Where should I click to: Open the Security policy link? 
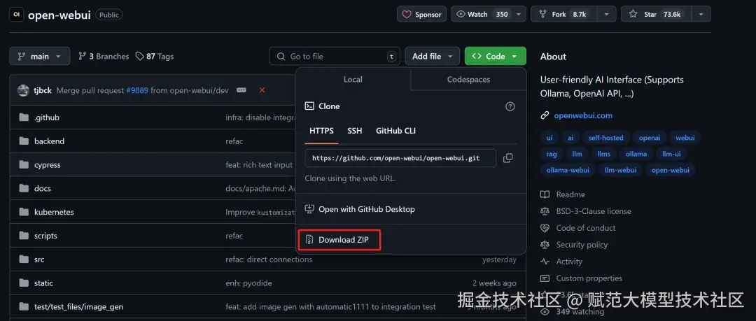(582, 245)
